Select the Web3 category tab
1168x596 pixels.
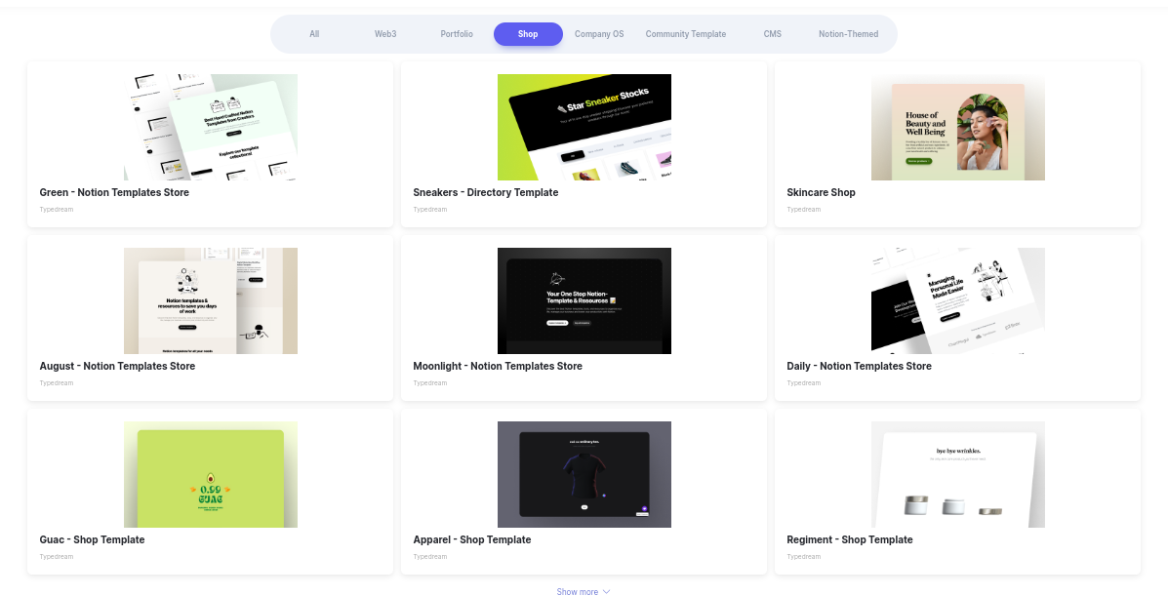click(385, 34)
